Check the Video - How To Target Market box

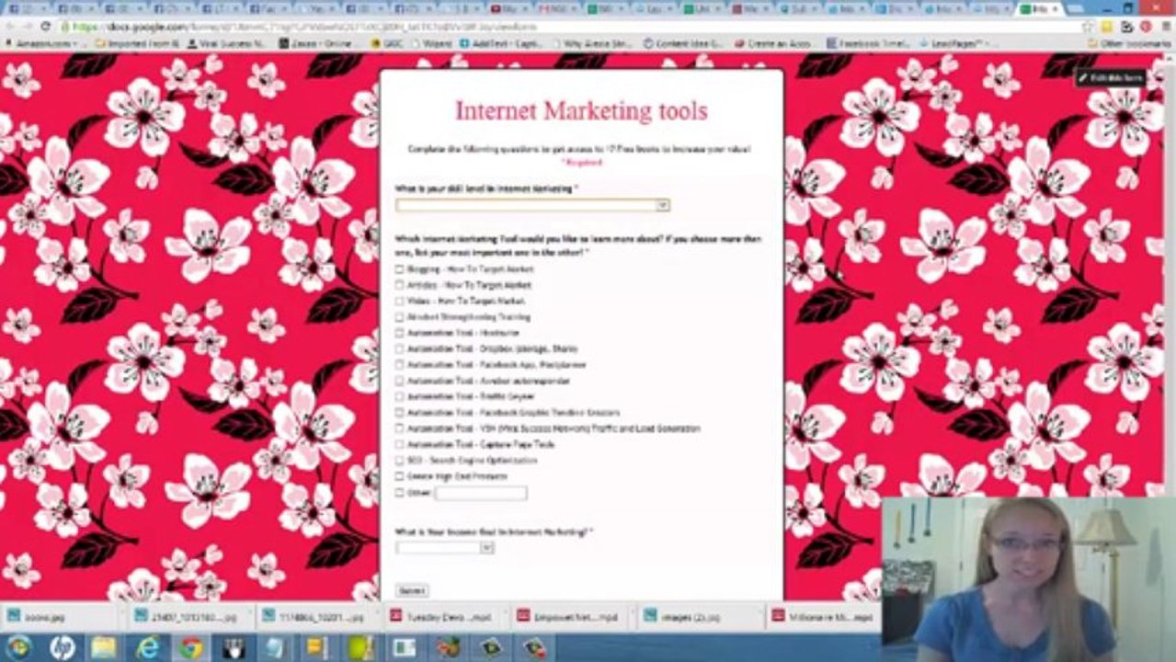coord(399,301)
